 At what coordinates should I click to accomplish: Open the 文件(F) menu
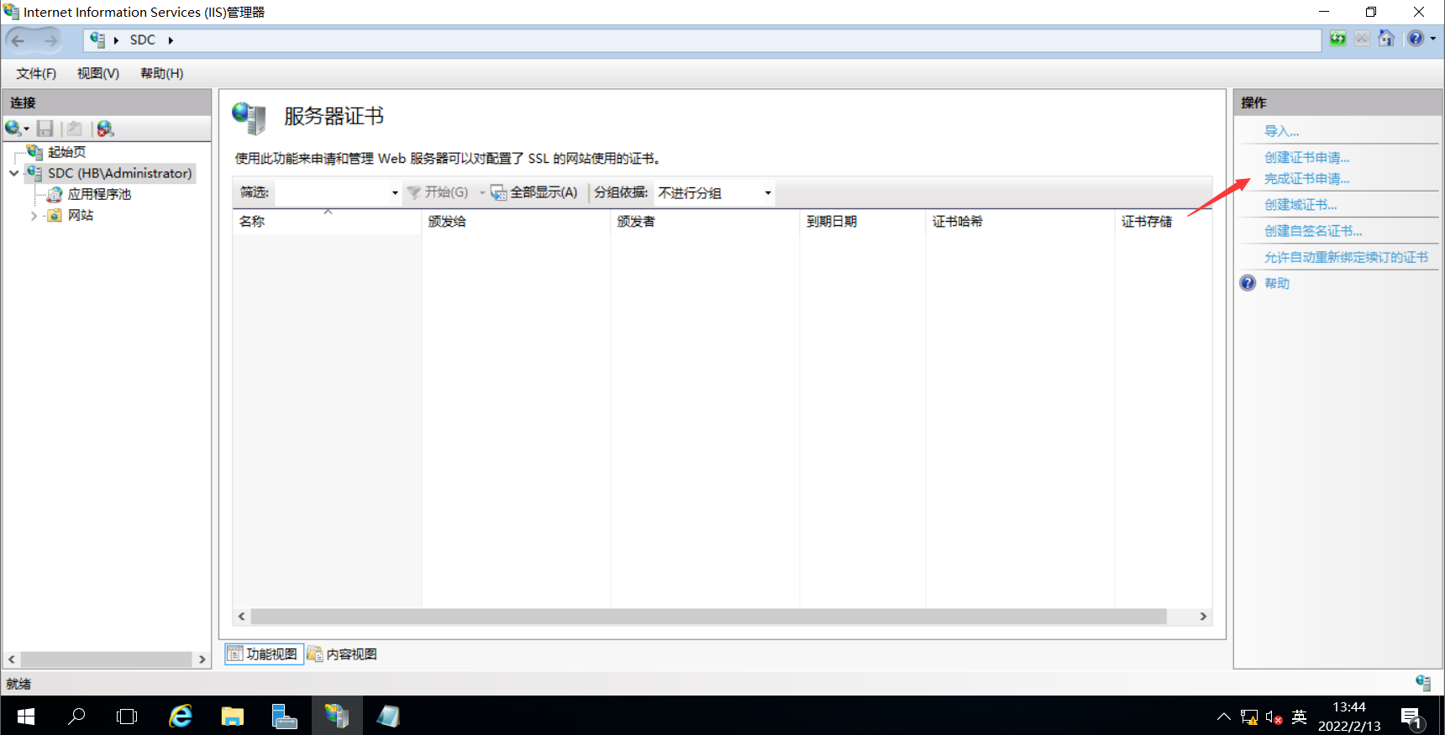(x=36, y=74)
